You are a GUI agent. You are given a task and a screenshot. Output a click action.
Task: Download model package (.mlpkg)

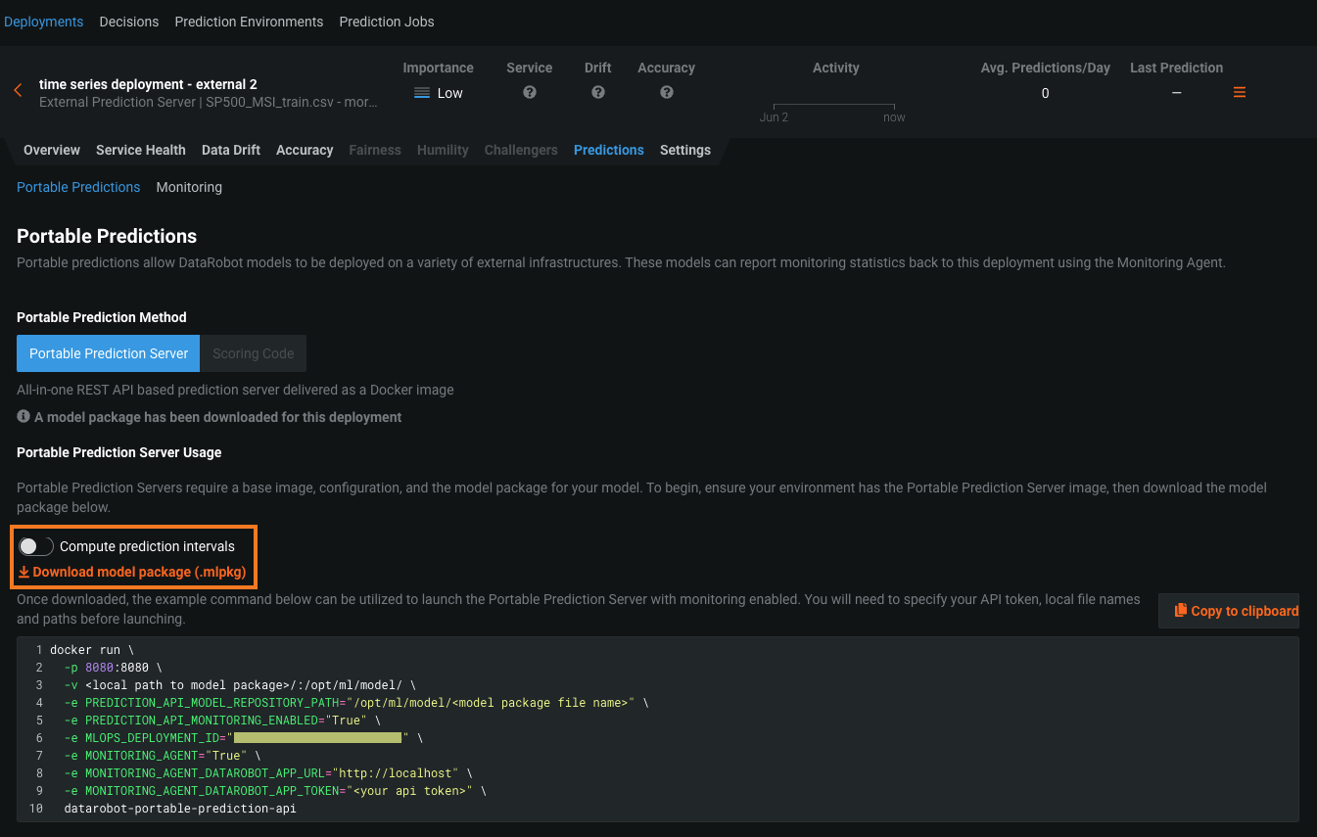point(132,573)
